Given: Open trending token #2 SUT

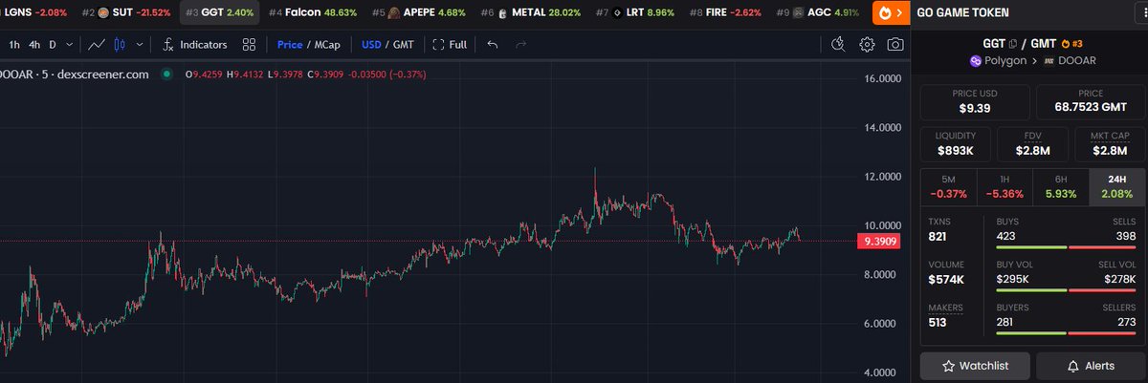Looking at the screenshot, I should pyautogui.click(x=126, y=13).
